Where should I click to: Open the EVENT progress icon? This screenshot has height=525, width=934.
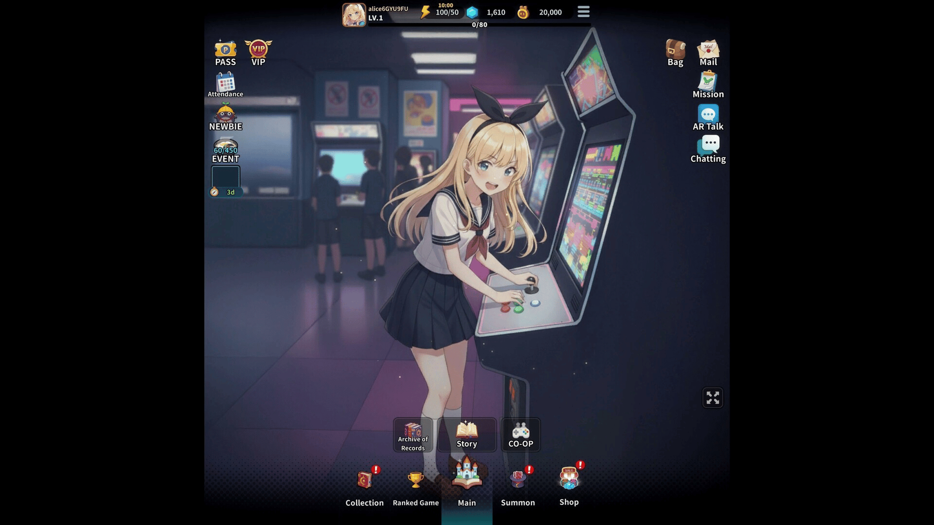(225, 150)
